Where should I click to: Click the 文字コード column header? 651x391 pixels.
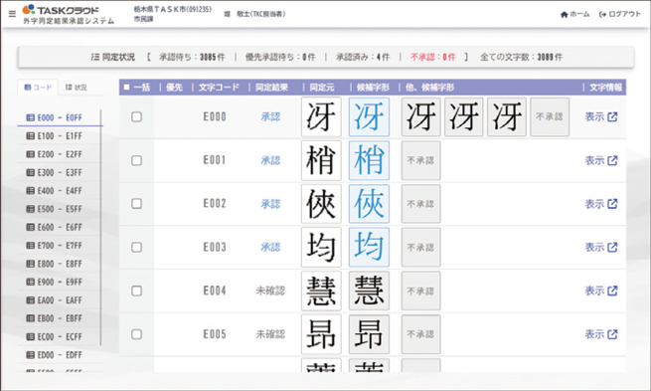(x=219, y=88)
